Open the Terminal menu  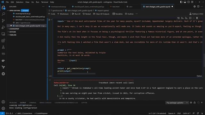tap(45, 2)
